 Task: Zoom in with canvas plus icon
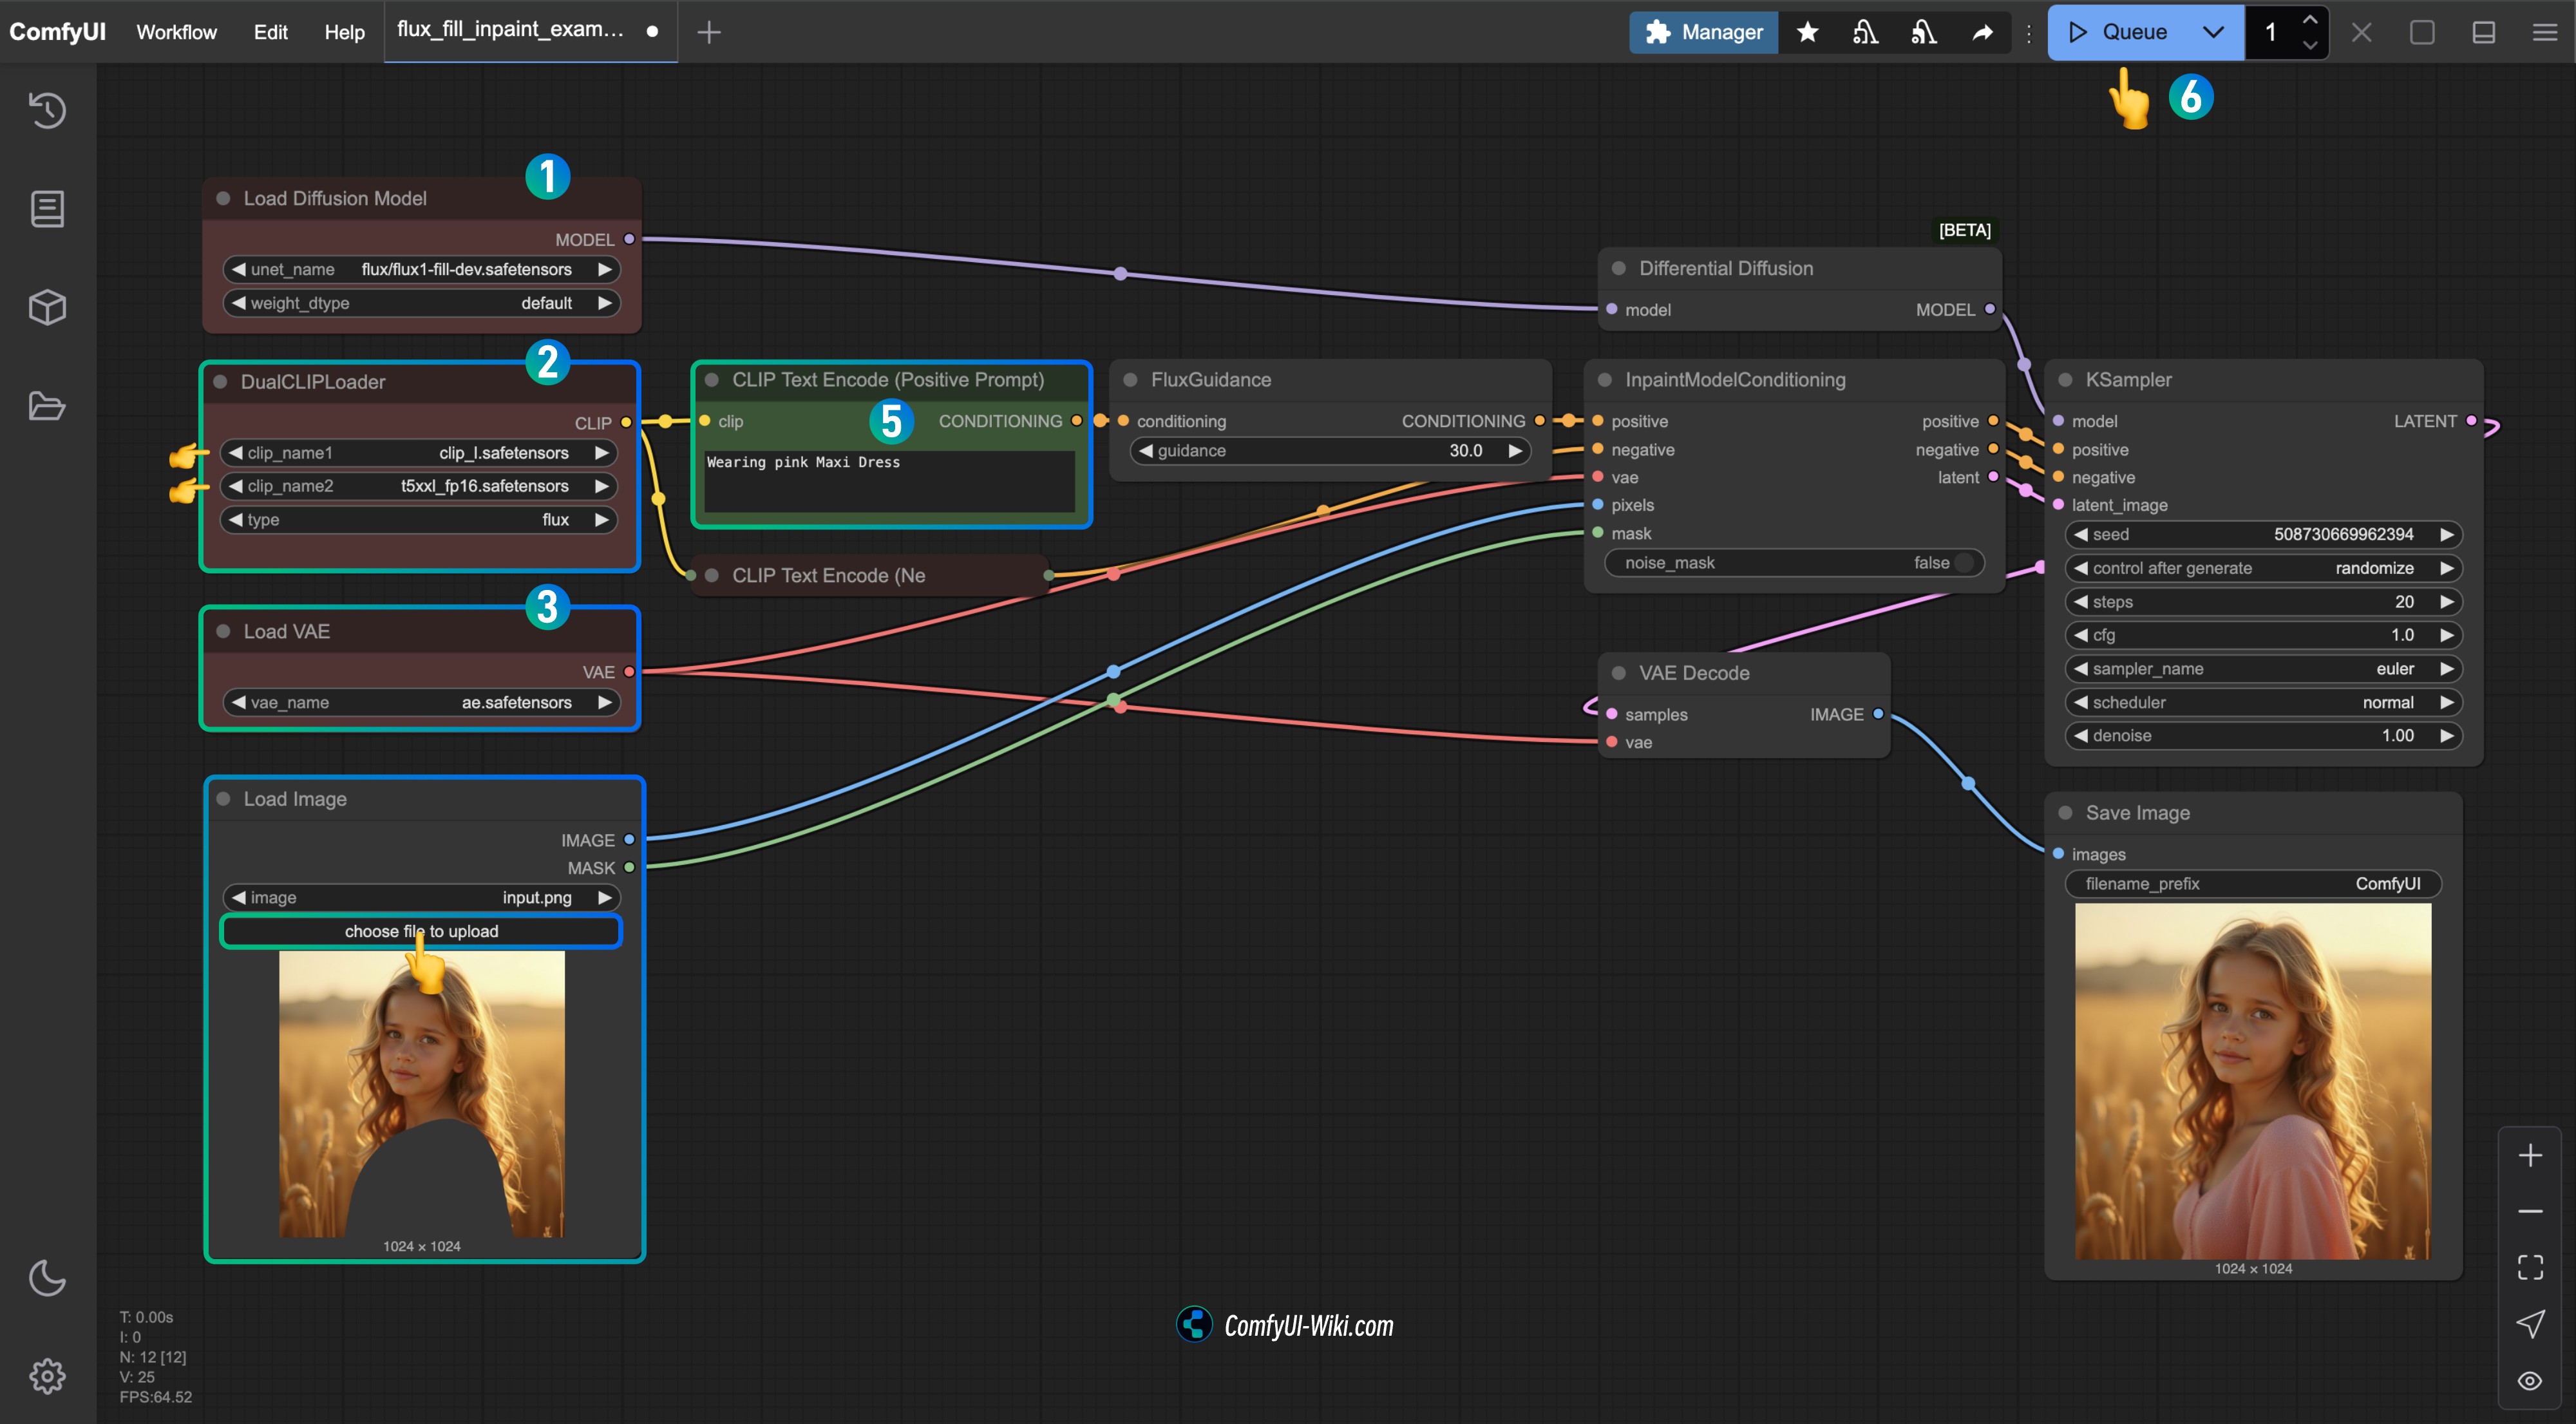coord(2530,1156)
